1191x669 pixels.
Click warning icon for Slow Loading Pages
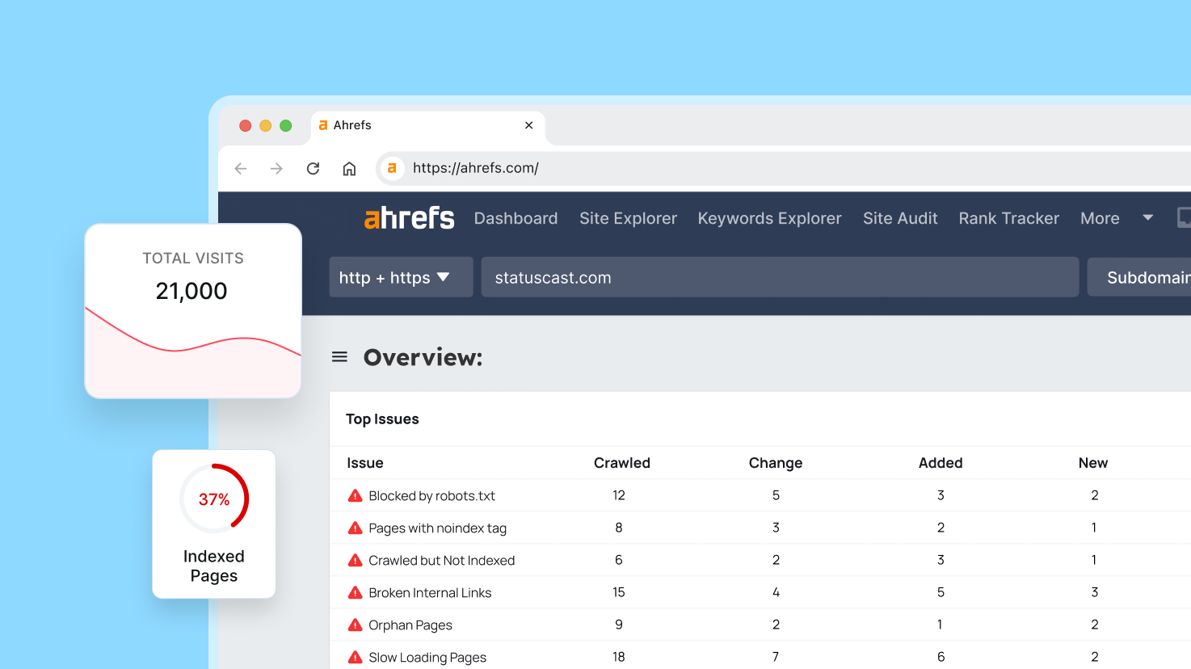(x=355, y=657)
